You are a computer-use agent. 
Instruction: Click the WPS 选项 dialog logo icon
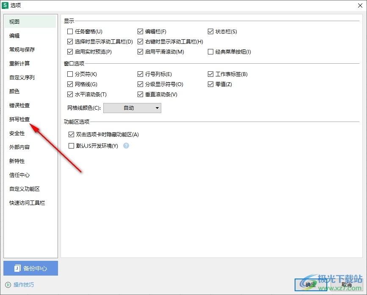5,5
